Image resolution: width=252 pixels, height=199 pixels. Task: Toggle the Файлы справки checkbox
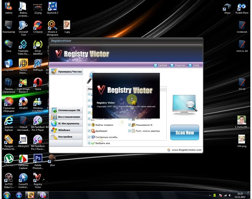pyautogui.click(x=89, y=125)
